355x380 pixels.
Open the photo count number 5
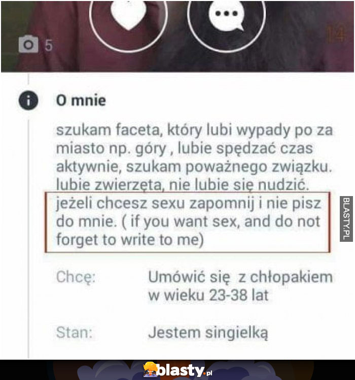(48, 46)
